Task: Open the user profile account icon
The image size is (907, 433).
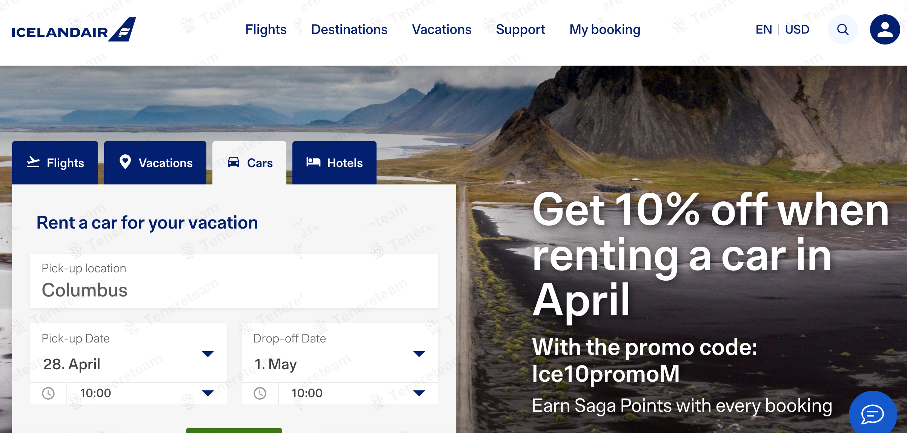Action: tap(885, 29)
